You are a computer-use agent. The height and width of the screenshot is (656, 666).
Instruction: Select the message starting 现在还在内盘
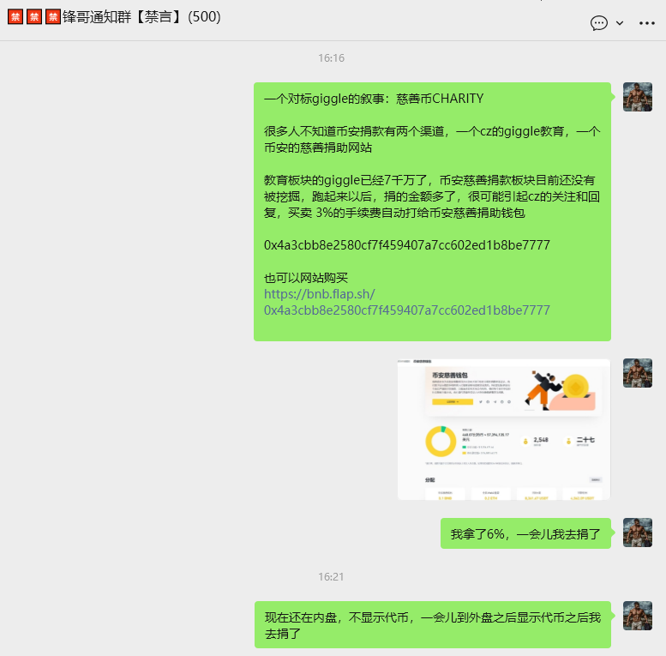[432, 624]
